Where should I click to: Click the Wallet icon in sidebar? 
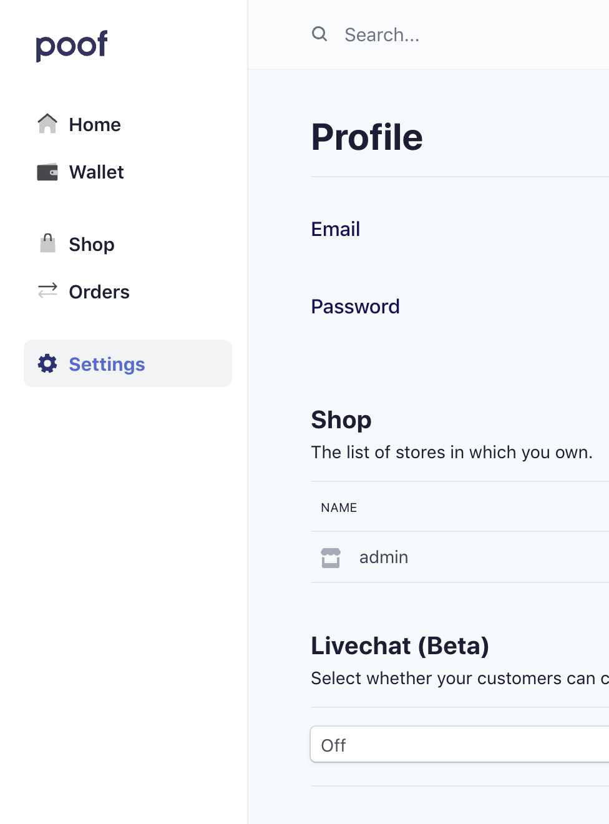(47, 172)
